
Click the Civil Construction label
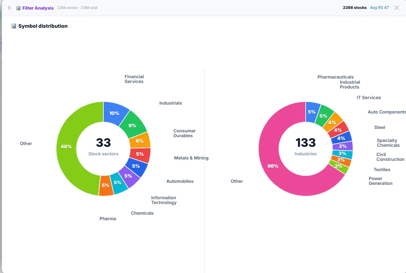(390, 157)
